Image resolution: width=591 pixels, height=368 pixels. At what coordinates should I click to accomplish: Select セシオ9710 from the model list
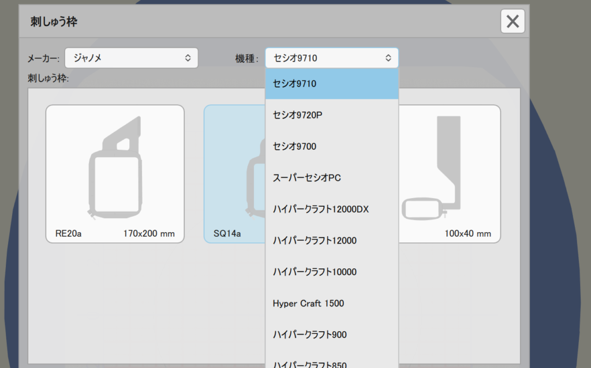[332, 84]
